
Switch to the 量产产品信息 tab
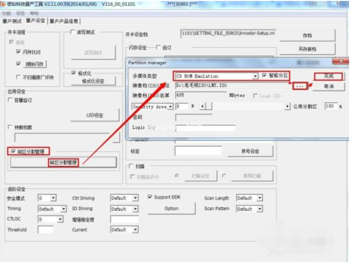(64, 21)
